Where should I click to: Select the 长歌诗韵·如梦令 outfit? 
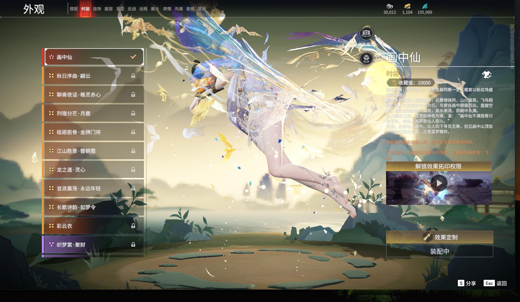93,207
